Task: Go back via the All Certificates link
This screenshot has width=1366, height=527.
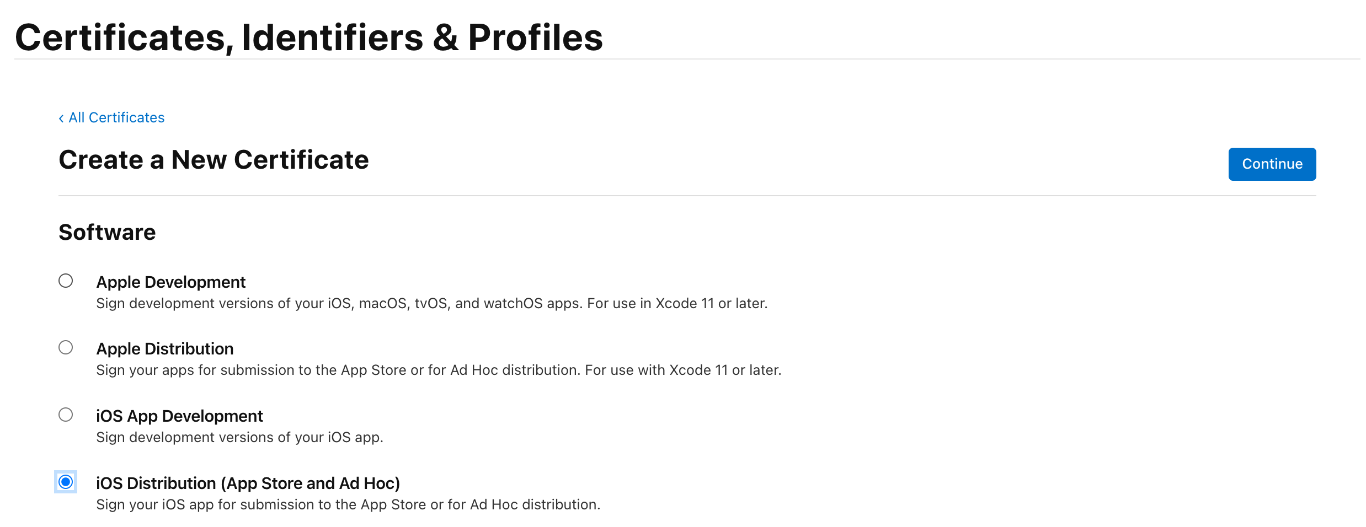Action: (116, 117)
